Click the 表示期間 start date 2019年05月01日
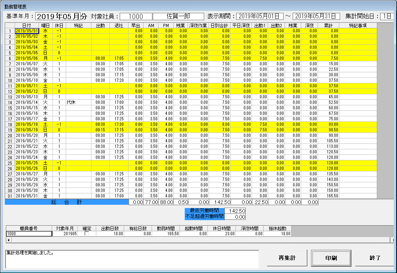Image resolution: width=397 pixels, height=273 pixels. pyautogui.click(x=260, y=16)
